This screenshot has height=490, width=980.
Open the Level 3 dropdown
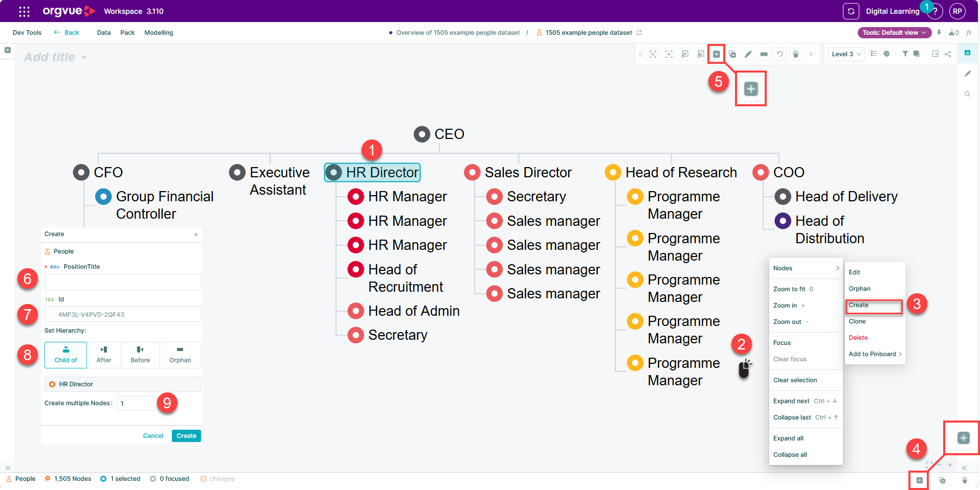click(846, 54)
